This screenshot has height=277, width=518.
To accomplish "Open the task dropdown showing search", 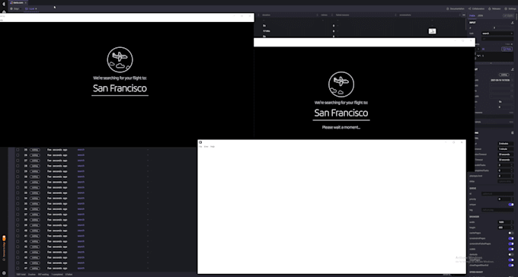I will [x=497, y=33].
